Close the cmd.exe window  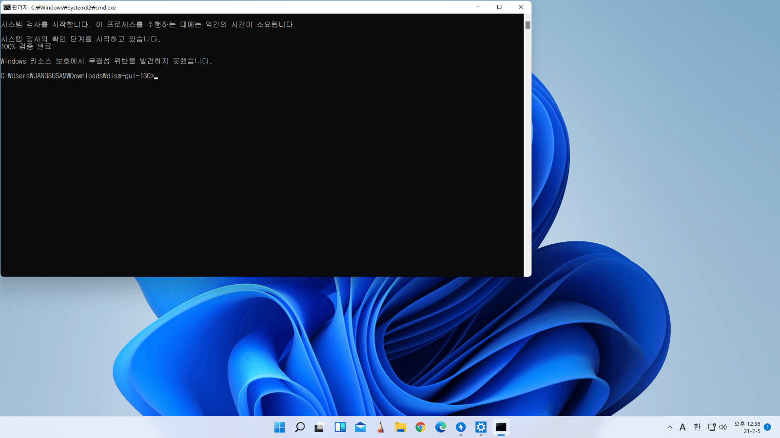point(521,7)
